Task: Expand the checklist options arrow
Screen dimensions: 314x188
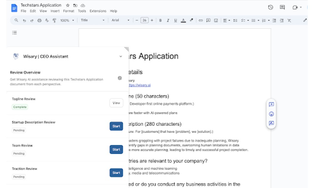Action: point(248,20)
